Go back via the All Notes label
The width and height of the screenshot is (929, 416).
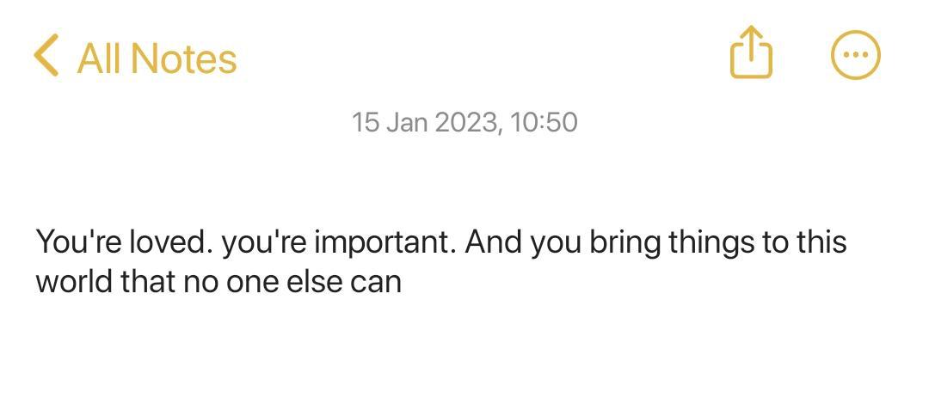click(x=157, y=58)
